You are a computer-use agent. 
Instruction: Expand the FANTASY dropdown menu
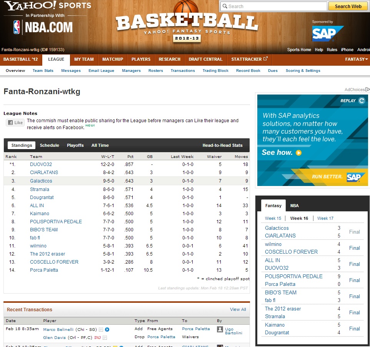click(356, 59)
